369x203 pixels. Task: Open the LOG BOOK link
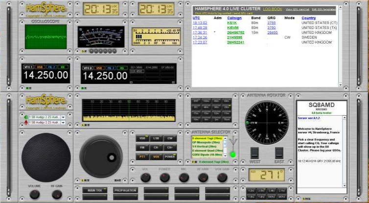coord(273,9)
